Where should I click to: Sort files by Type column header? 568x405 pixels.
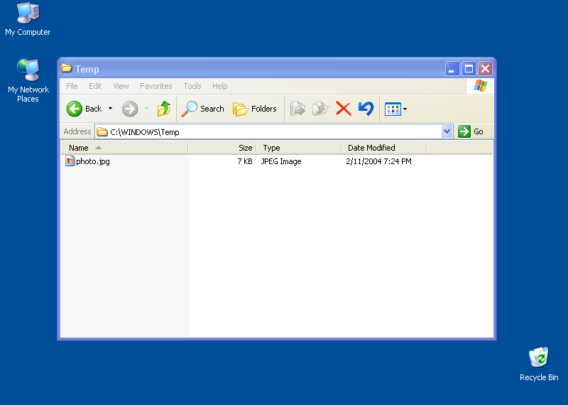click(x=299, y=148)
